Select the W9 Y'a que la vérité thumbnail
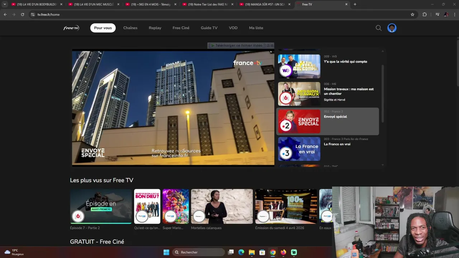This screenshot has height=258, width=459. 299,66
